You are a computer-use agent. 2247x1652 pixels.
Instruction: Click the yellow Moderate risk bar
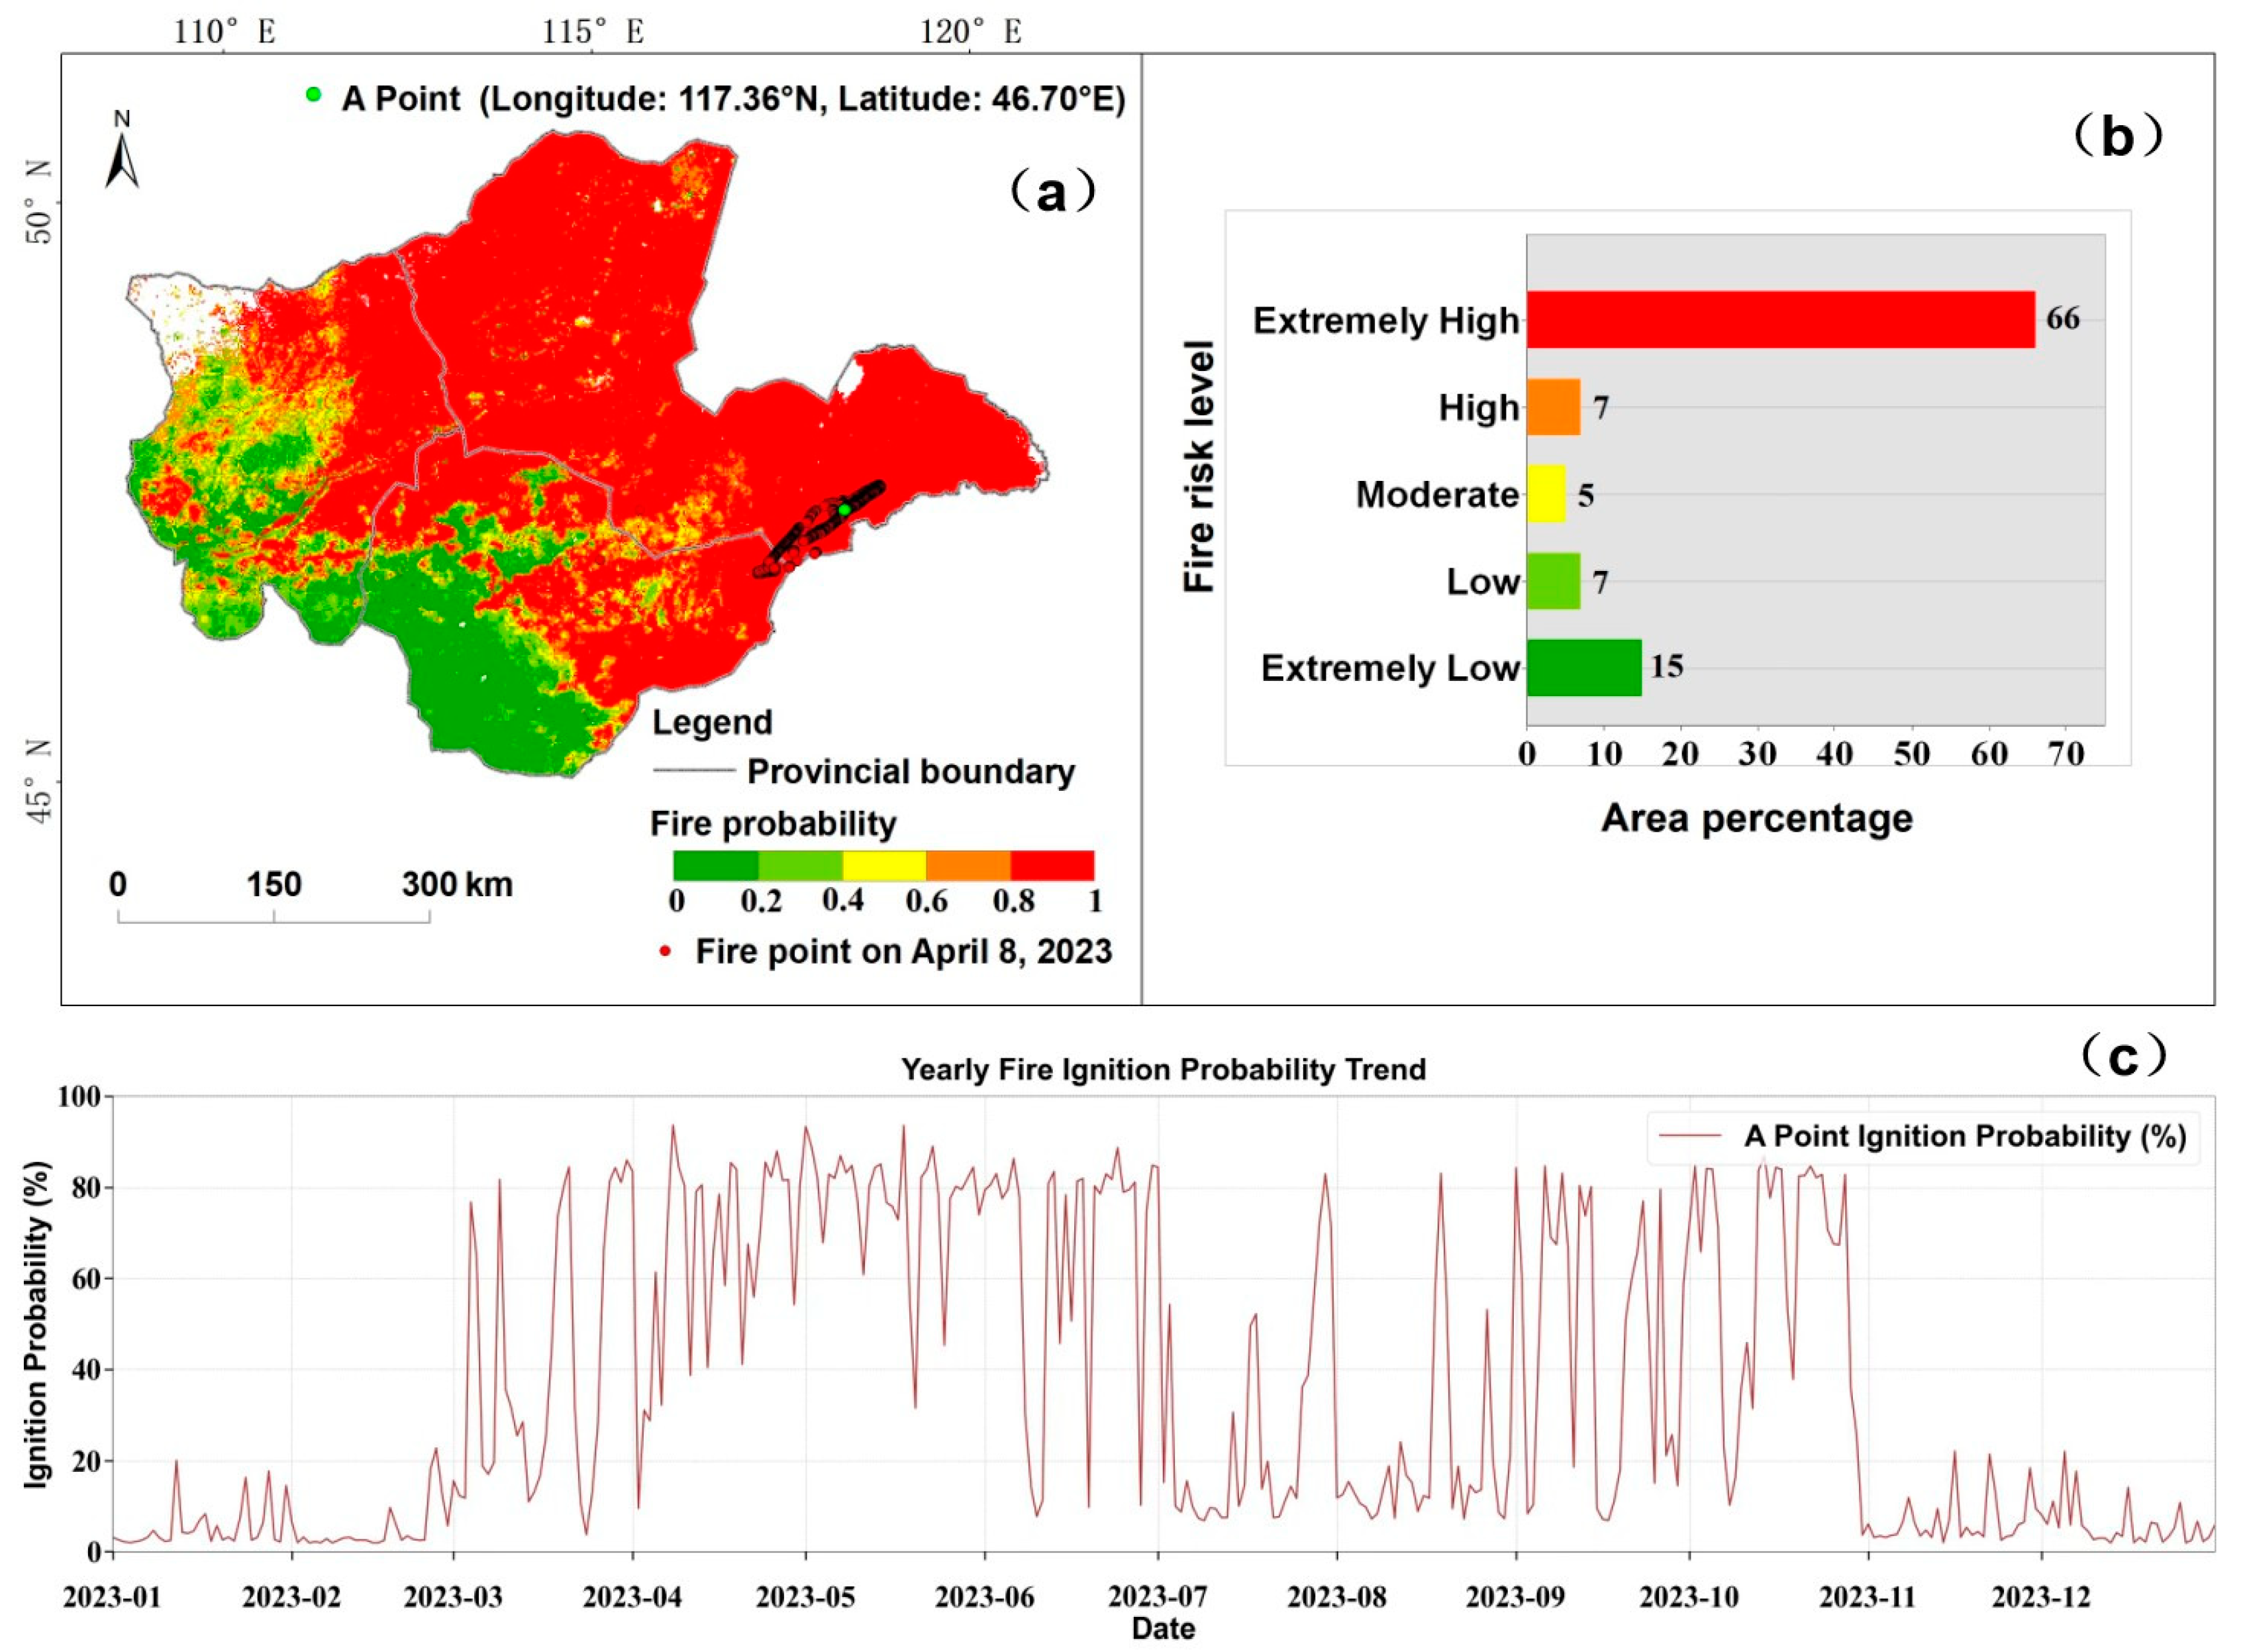click(x=1546, y=494)
